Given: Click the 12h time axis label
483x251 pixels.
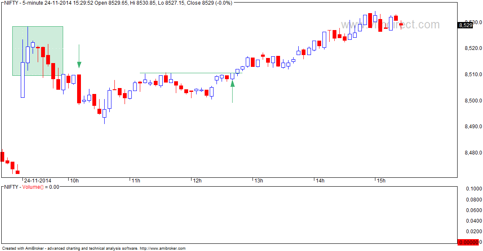Looking at the screenshot, I should (x=197, y=181).
